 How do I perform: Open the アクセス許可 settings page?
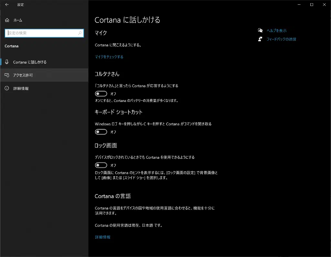click(x=23, y=75)
